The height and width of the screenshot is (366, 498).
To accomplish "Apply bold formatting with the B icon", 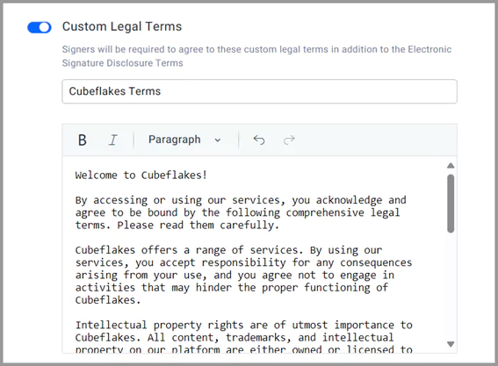I will click(x=83, y=140).
